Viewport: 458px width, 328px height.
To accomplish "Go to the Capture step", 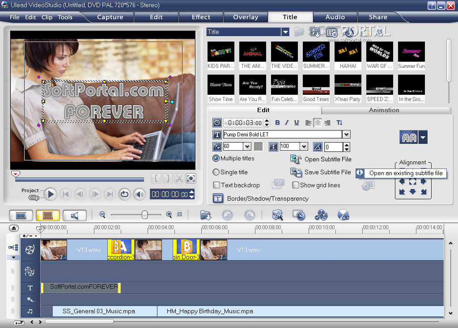I will point(110,17).
